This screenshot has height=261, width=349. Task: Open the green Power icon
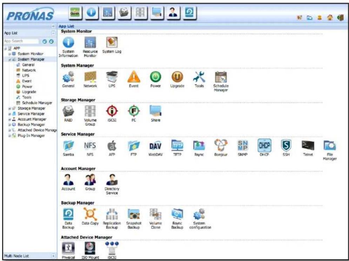tap(155, 77)
